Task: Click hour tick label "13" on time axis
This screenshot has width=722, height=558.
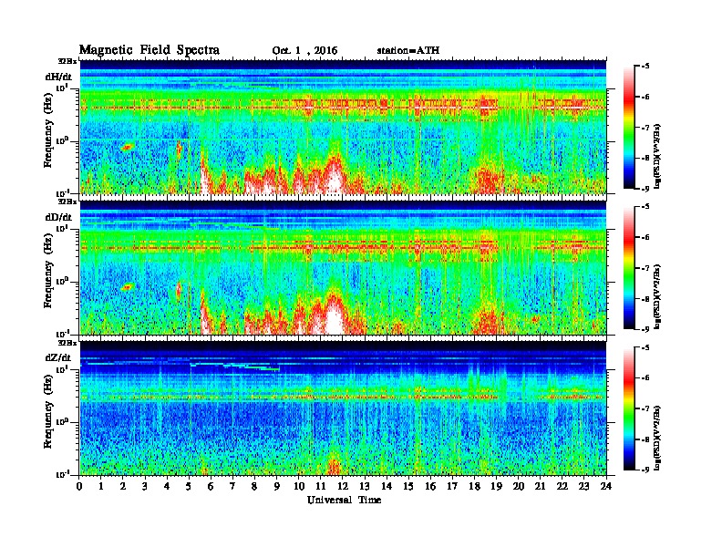Action: pos(365,487)
